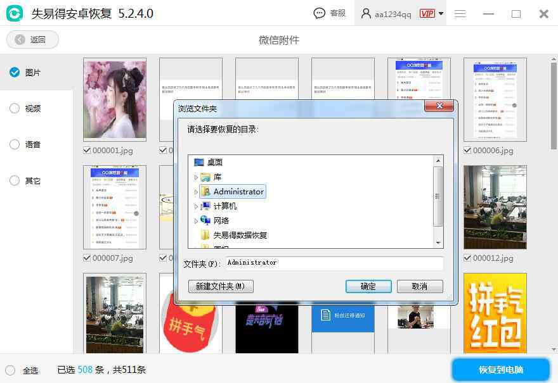Expand the 库 tree node
Screen dimensions: 558x383
coord(196,177)
